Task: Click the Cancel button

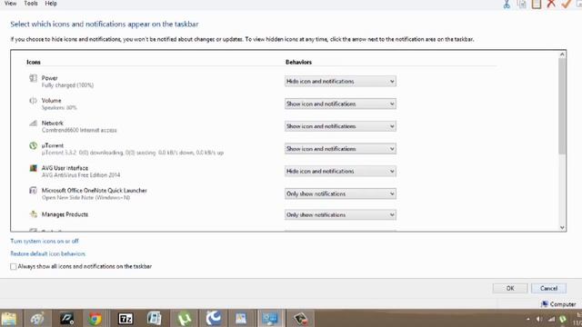Action: click(x=548, y=288)
